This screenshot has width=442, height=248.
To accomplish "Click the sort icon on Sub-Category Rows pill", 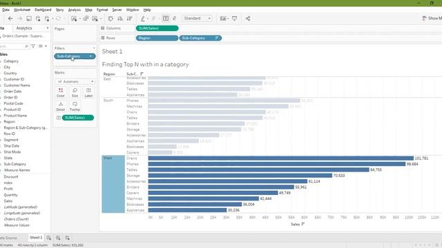I will tap(217, 38).
